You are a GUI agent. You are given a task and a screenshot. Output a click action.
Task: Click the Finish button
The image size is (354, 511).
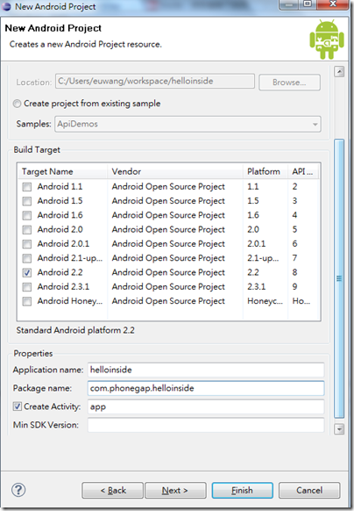tap(243, 491)
